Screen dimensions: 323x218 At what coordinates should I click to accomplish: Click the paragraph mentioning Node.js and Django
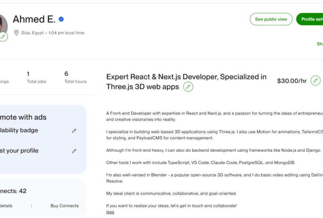pyautogui.click(x=214, y=150)
